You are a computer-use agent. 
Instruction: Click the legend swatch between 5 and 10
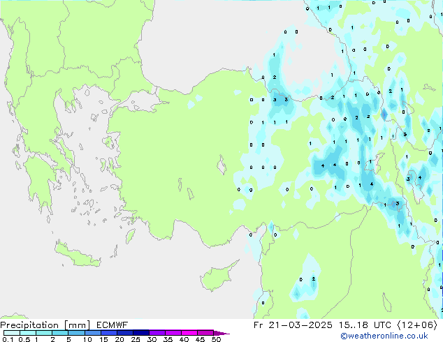tap(76, 333)
